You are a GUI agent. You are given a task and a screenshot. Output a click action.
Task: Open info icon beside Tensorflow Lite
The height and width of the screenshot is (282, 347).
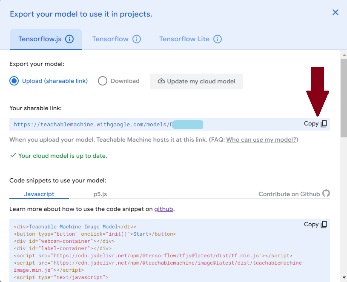(x=217, y=39)
